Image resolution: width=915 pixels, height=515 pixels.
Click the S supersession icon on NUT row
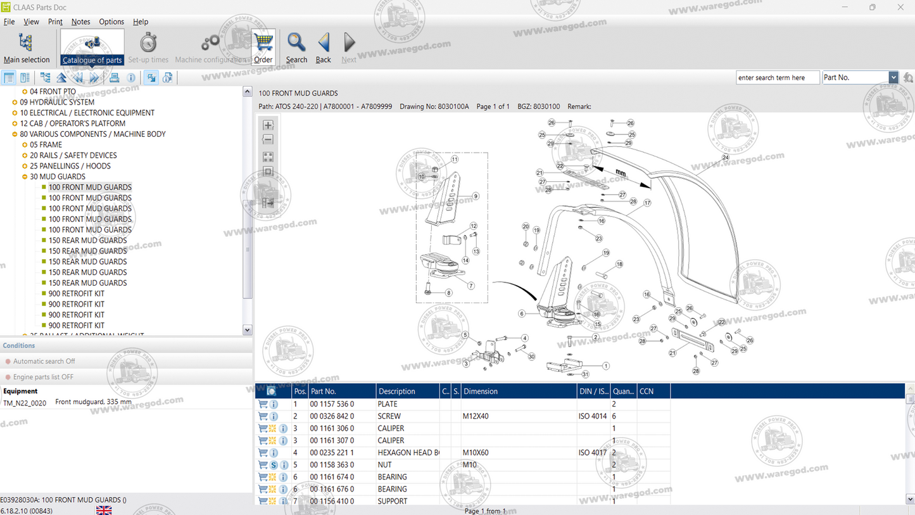(x=274, y=465)
